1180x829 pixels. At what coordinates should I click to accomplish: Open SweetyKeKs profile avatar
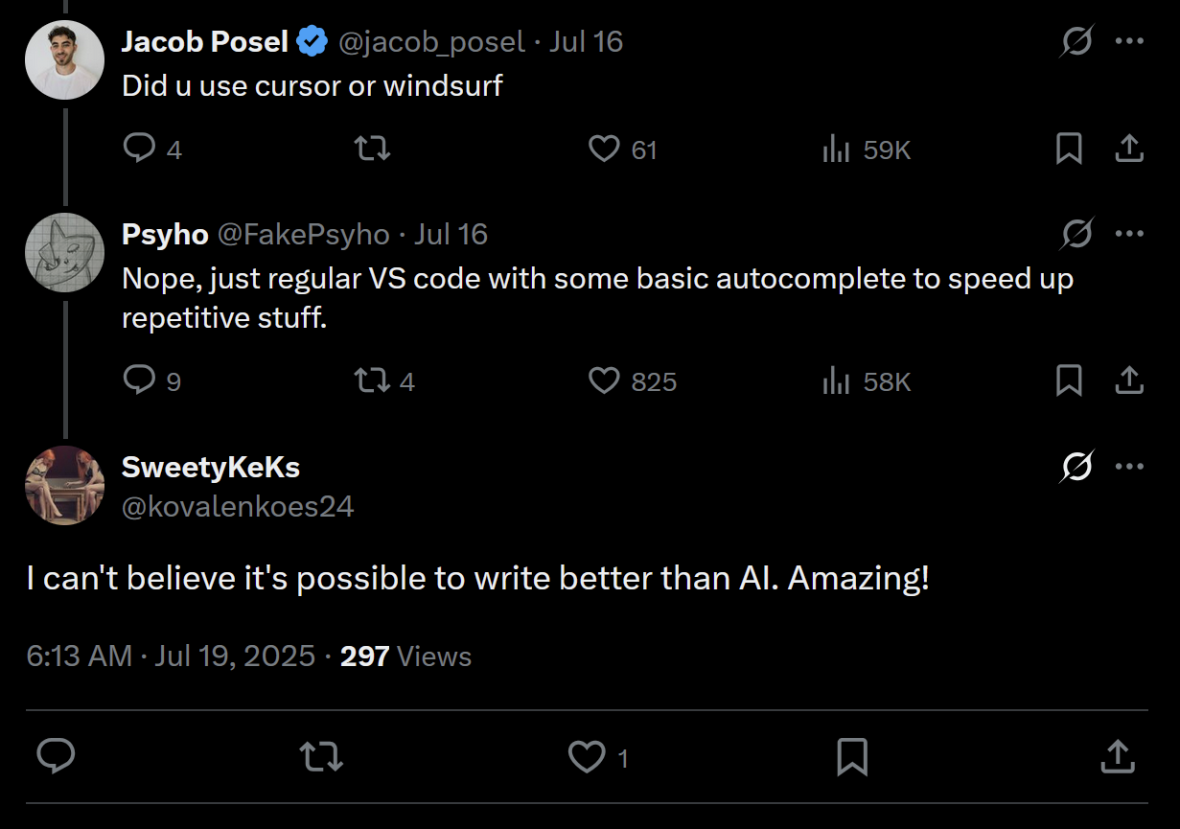[x=64, y=485]
